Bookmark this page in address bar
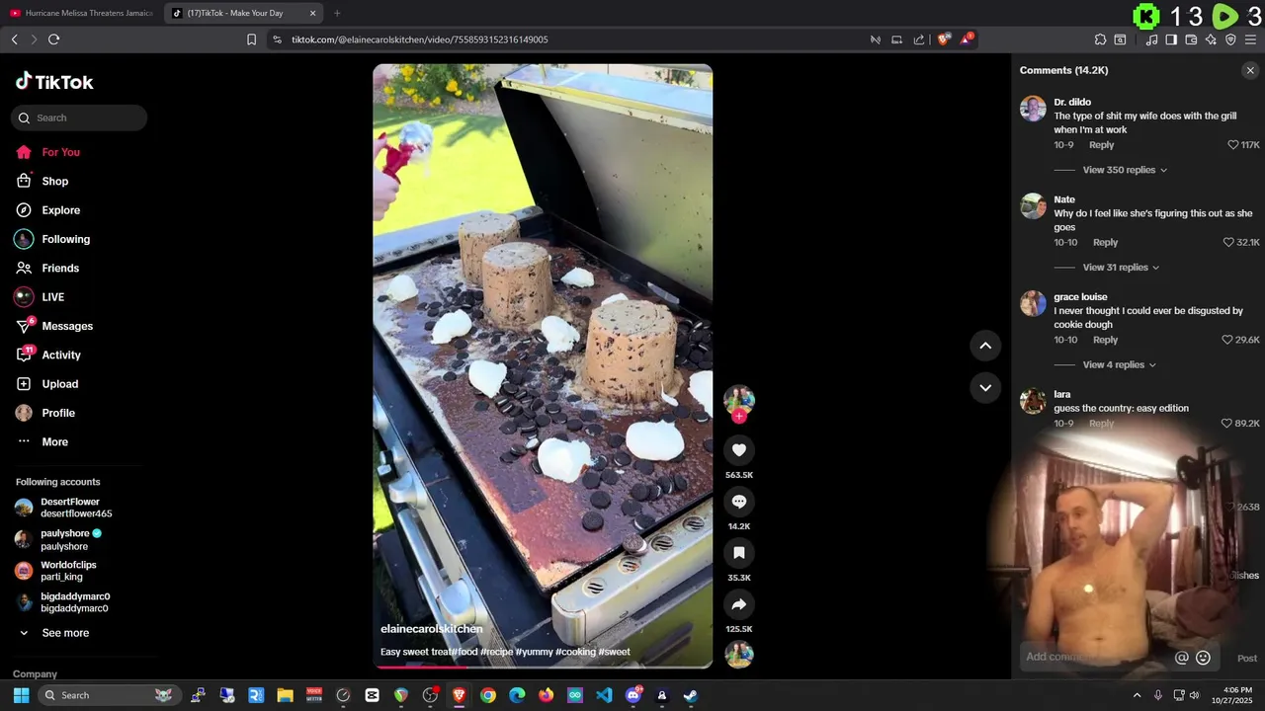The image size is (1265, 711). point(251,39)
